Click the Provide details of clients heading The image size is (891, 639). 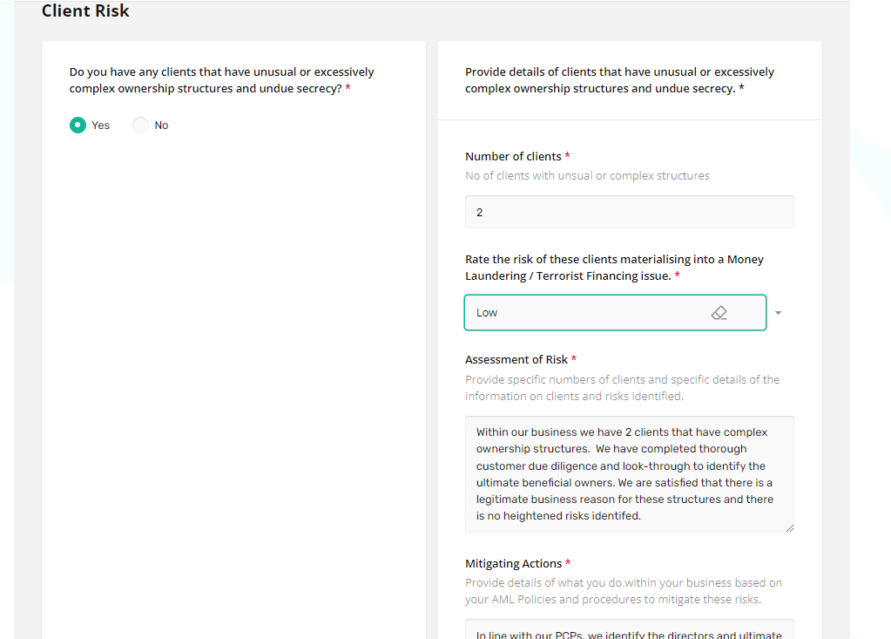[x=619, y=80]
